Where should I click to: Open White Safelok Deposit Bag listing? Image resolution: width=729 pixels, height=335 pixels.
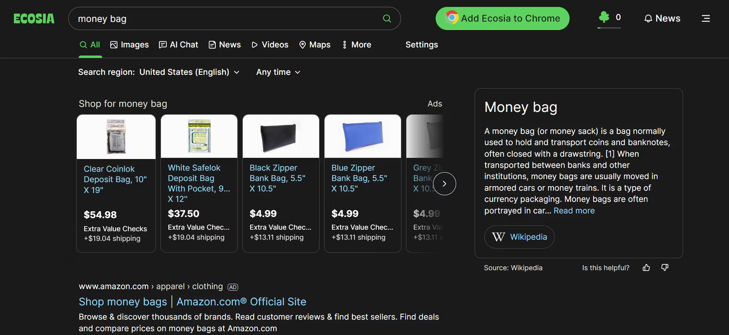(x=199, y=183)
